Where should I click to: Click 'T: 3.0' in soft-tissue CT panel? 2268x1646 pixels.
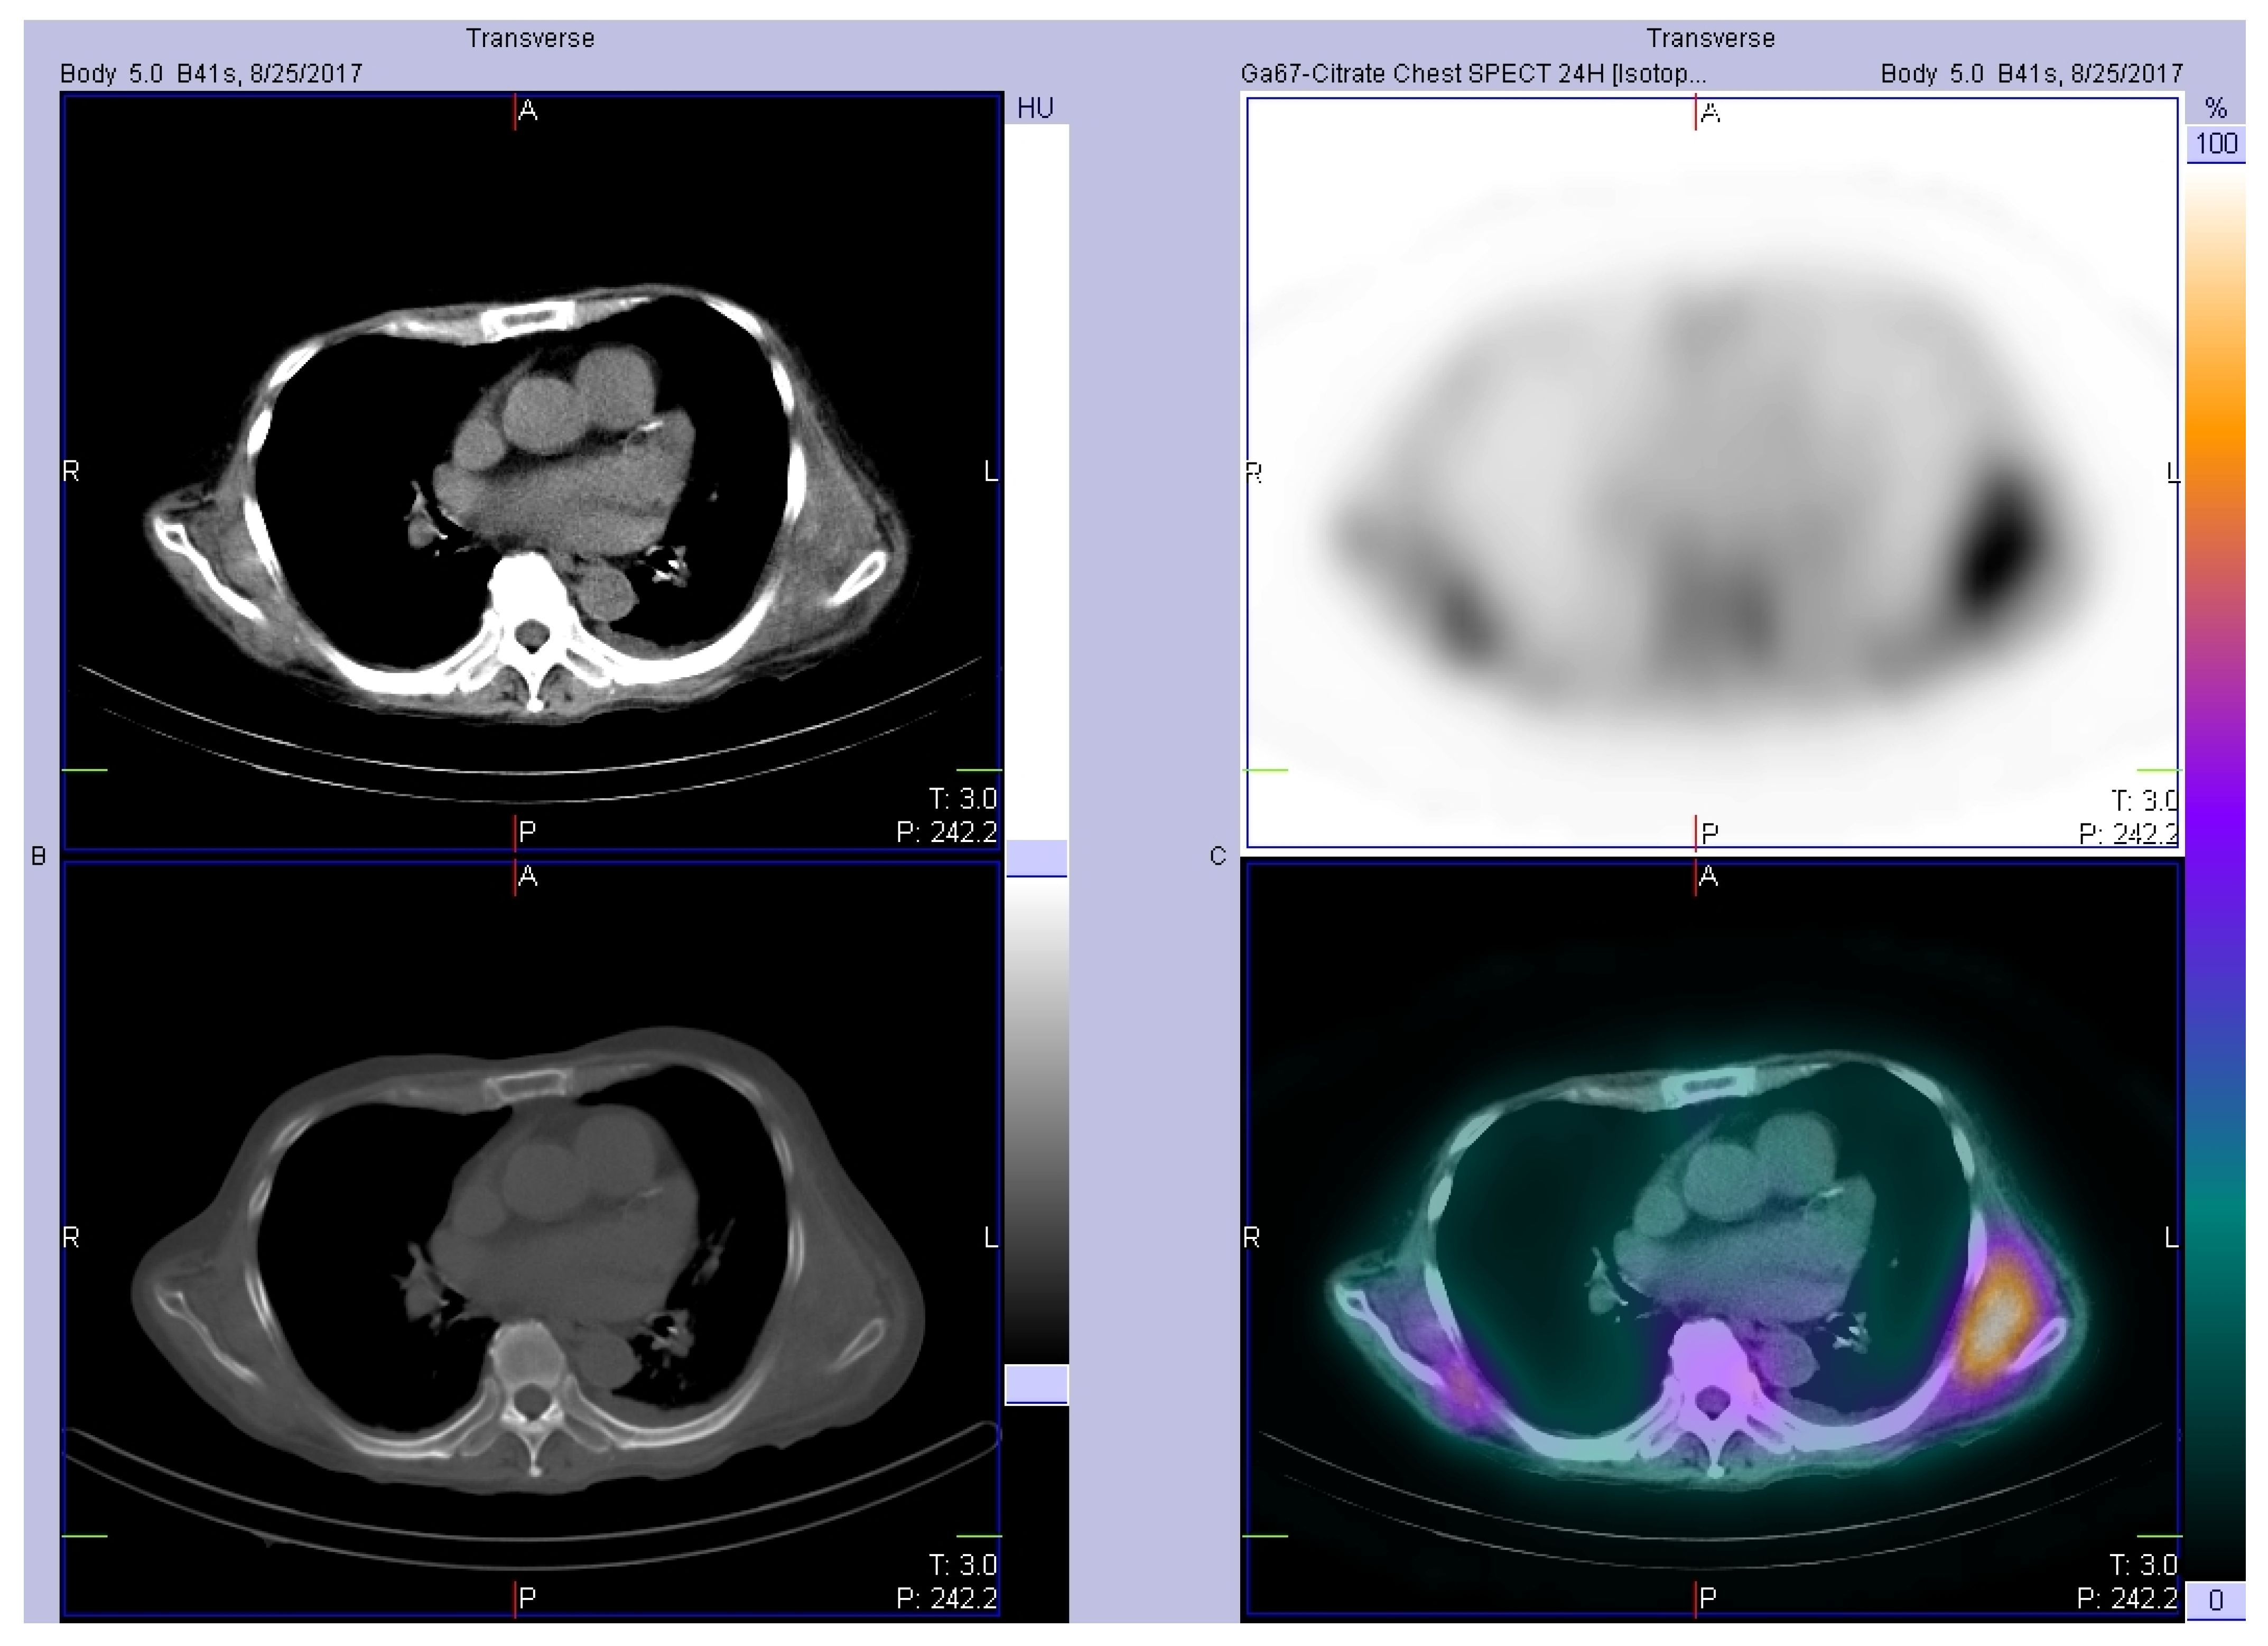pyautogui.click(x=962, y=799)
